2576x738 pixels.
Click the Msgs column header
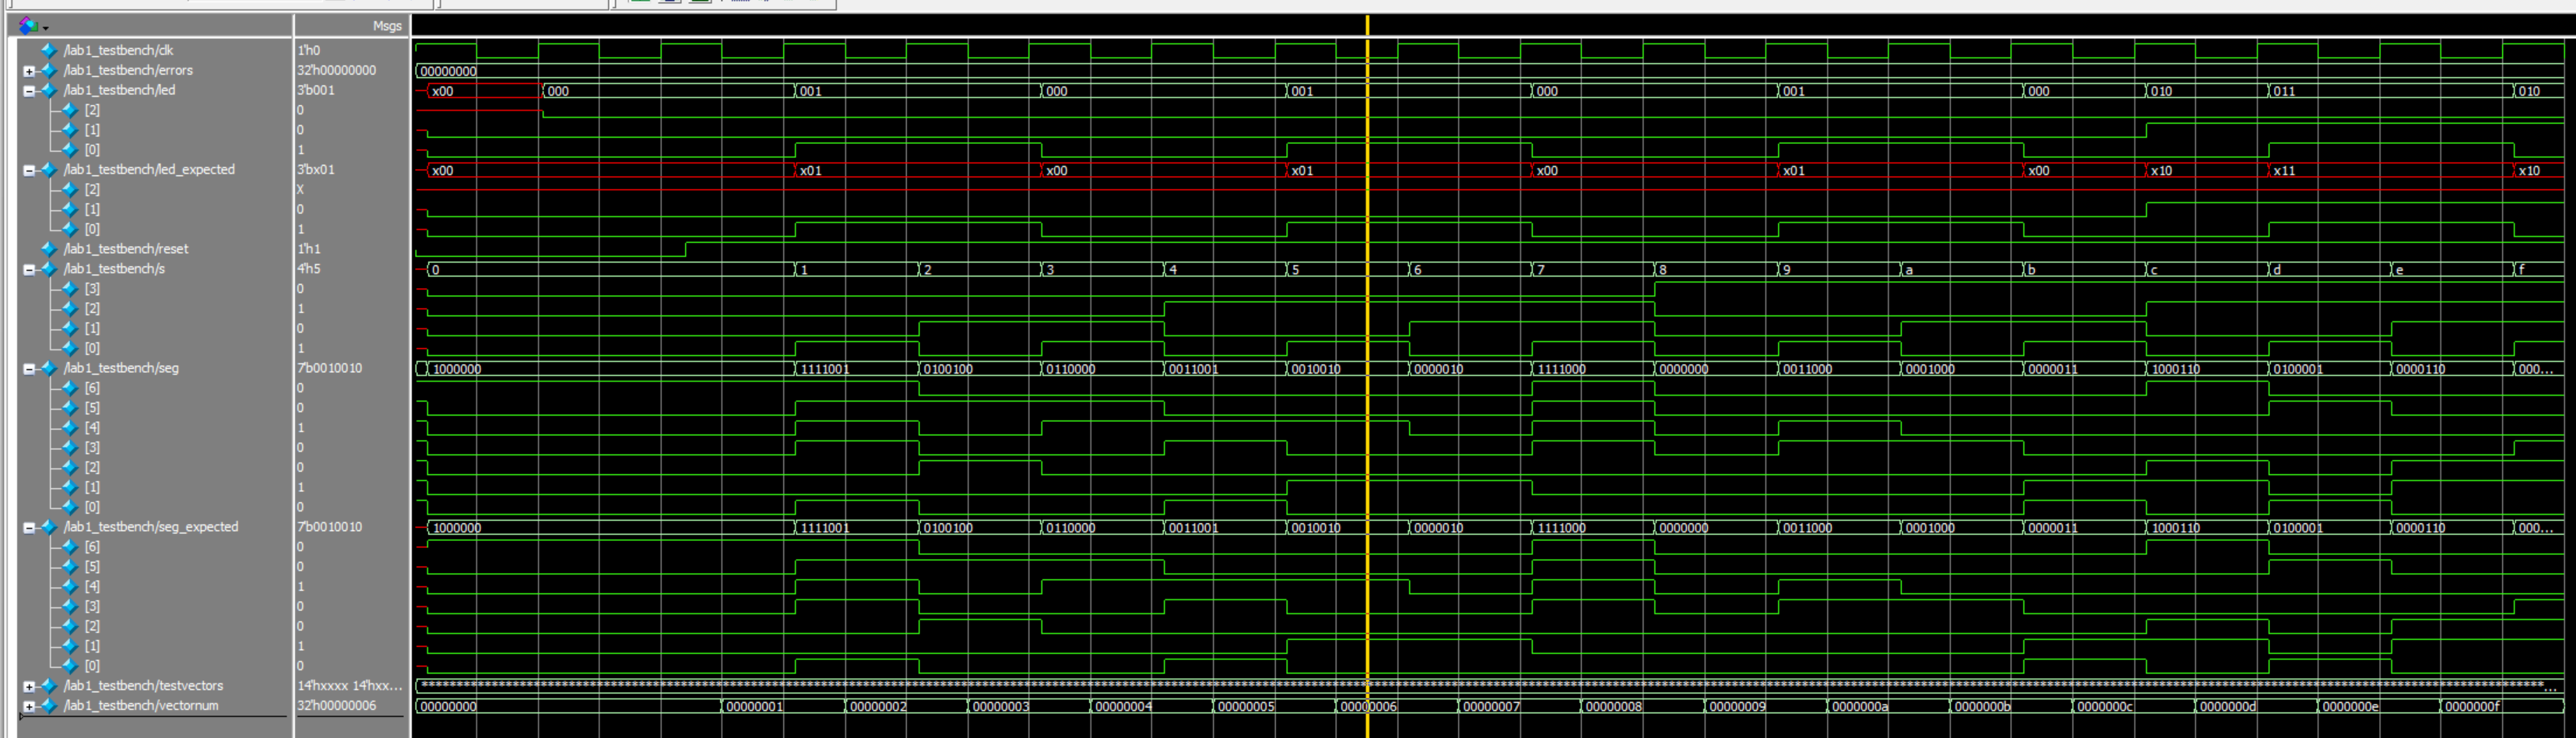pos(386,26)
